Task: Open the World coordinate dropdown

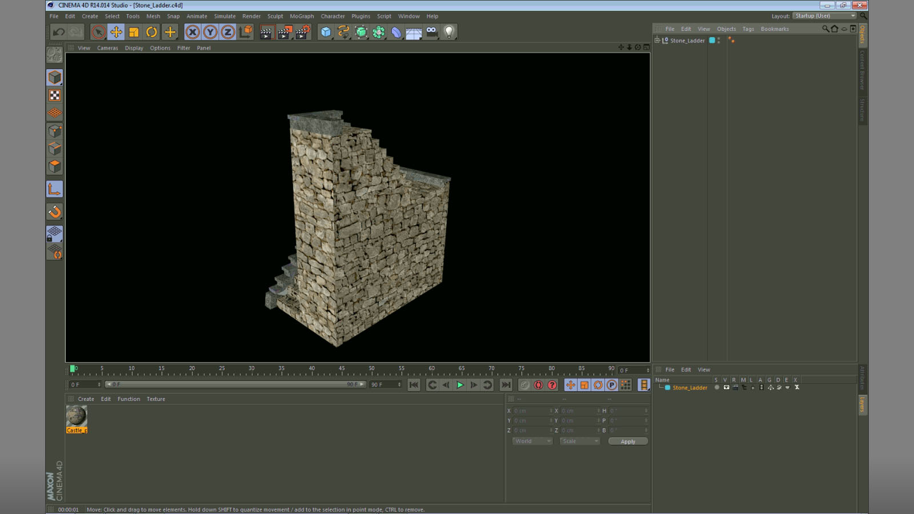Action: tap(532, 441)
